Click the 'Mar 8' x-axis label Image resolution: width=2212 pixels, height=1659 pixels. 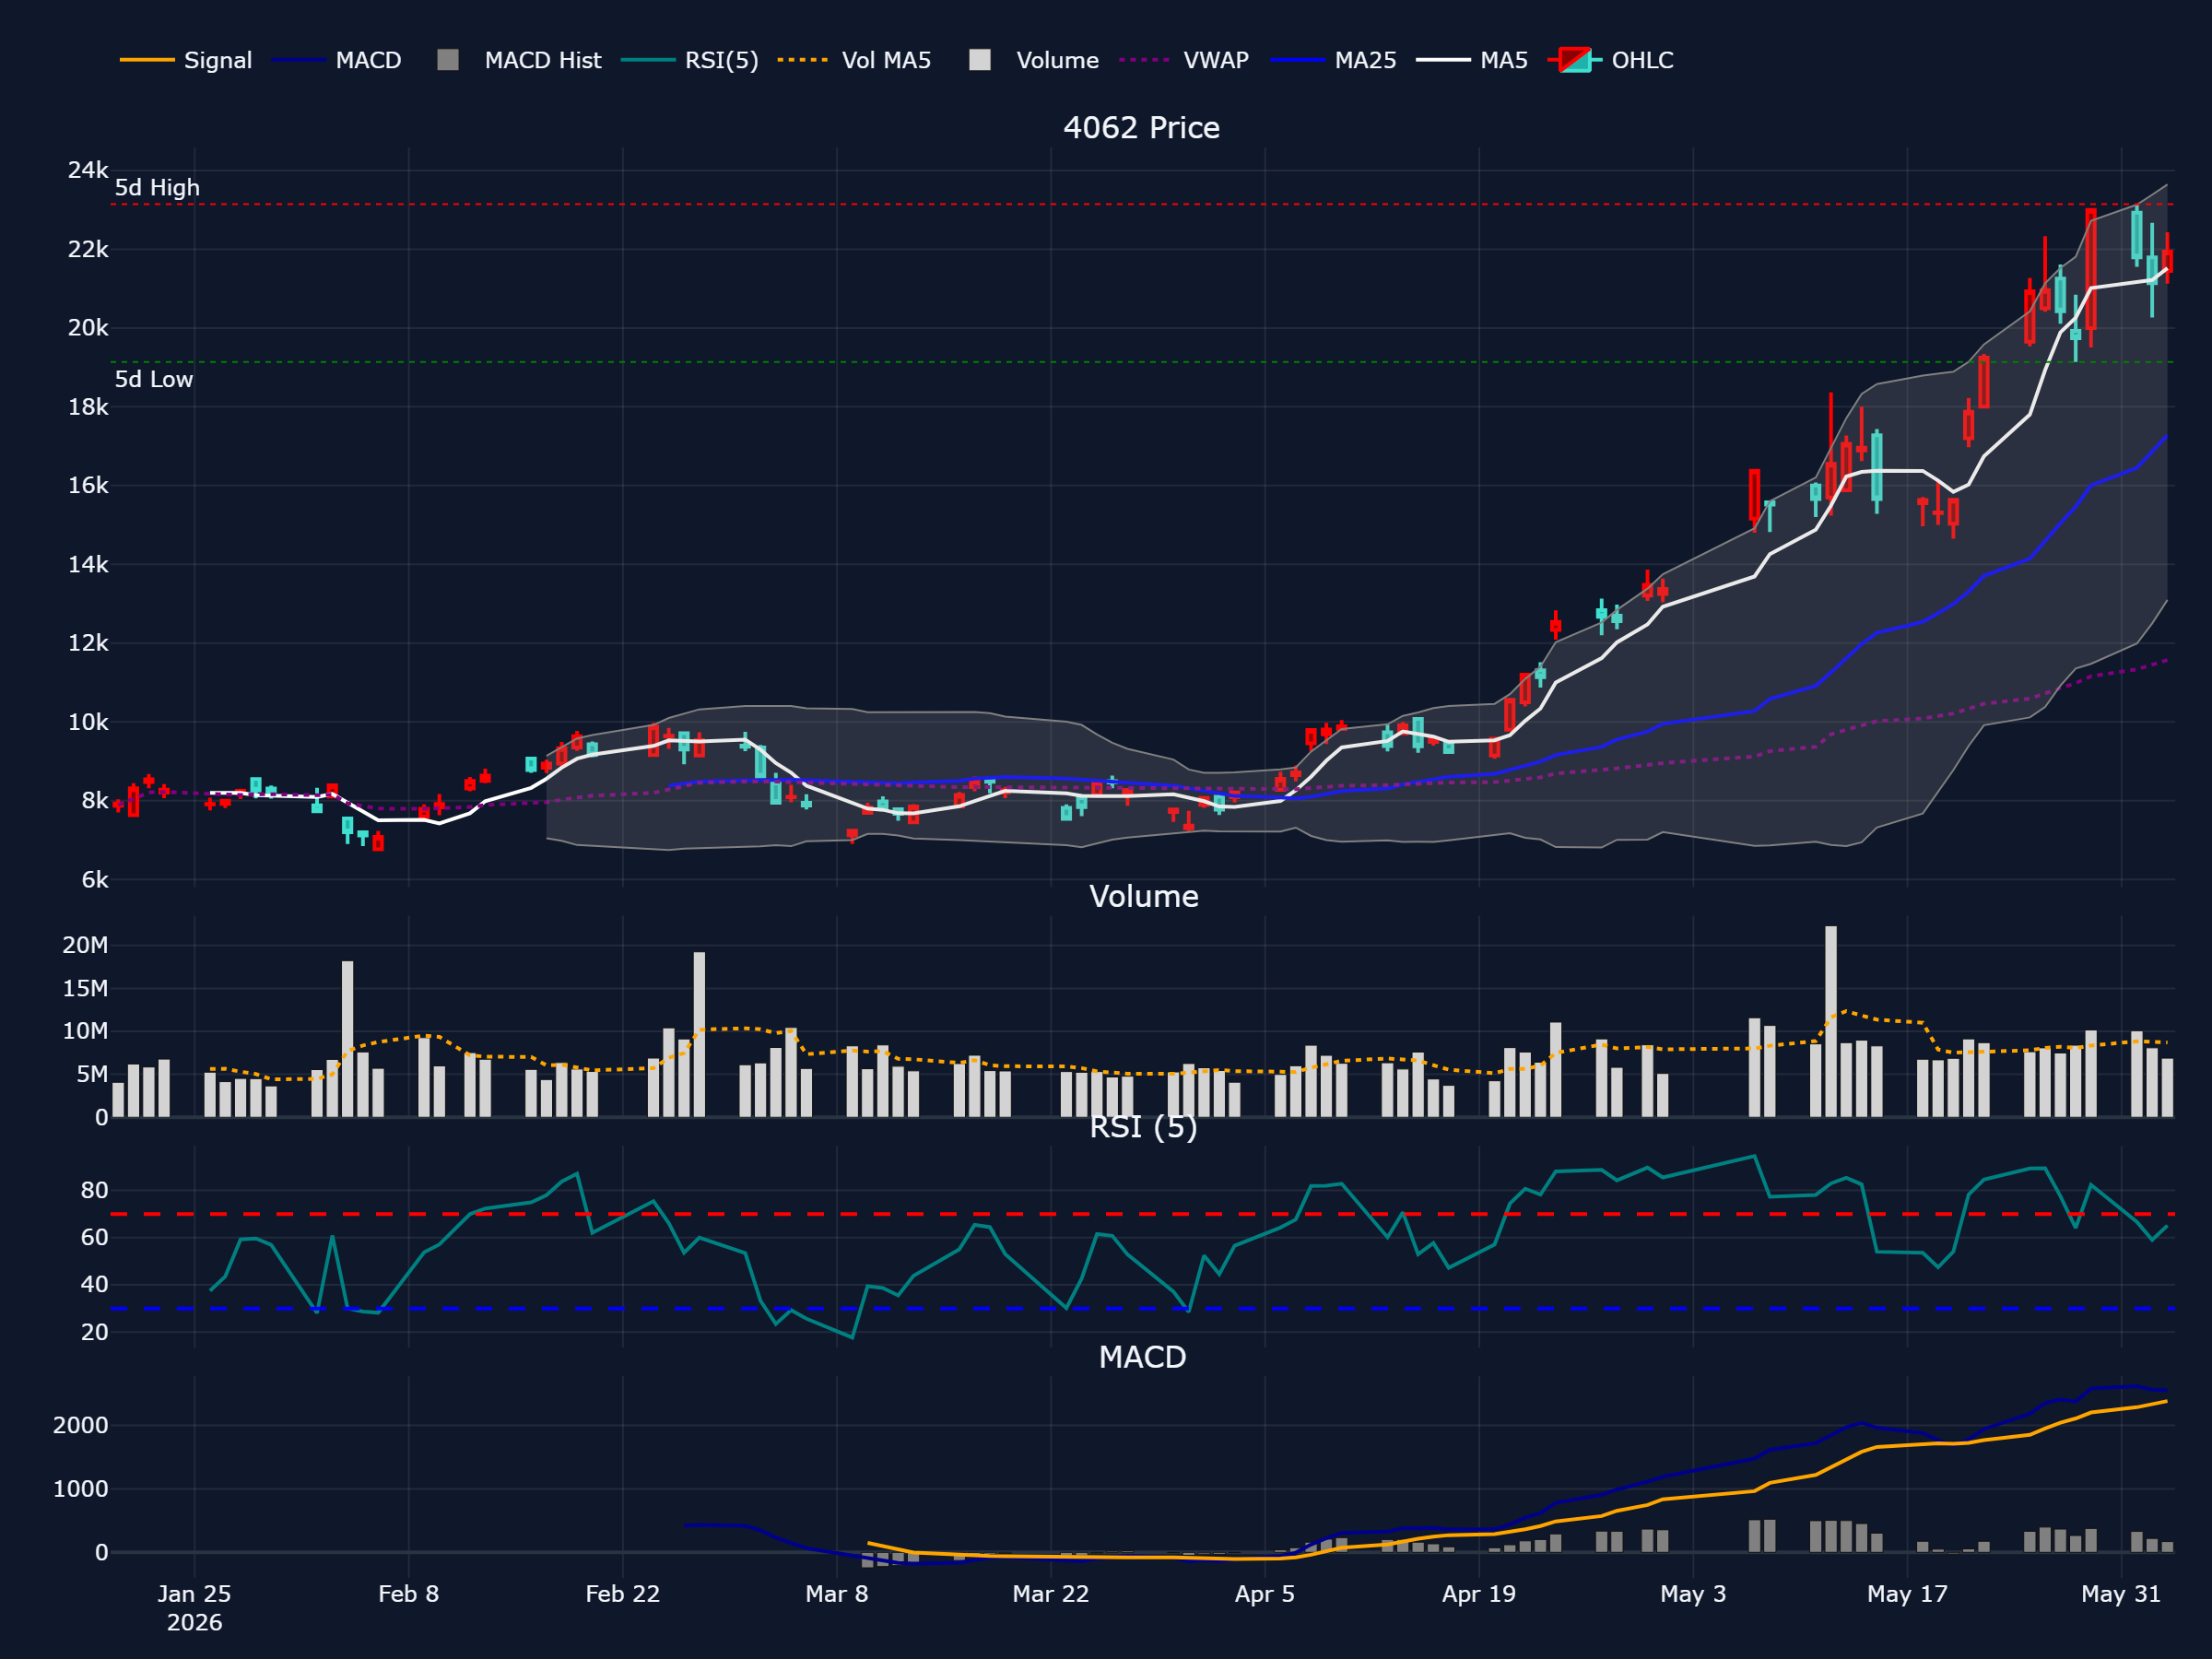pyautogui.click(x=836, y=1594)
